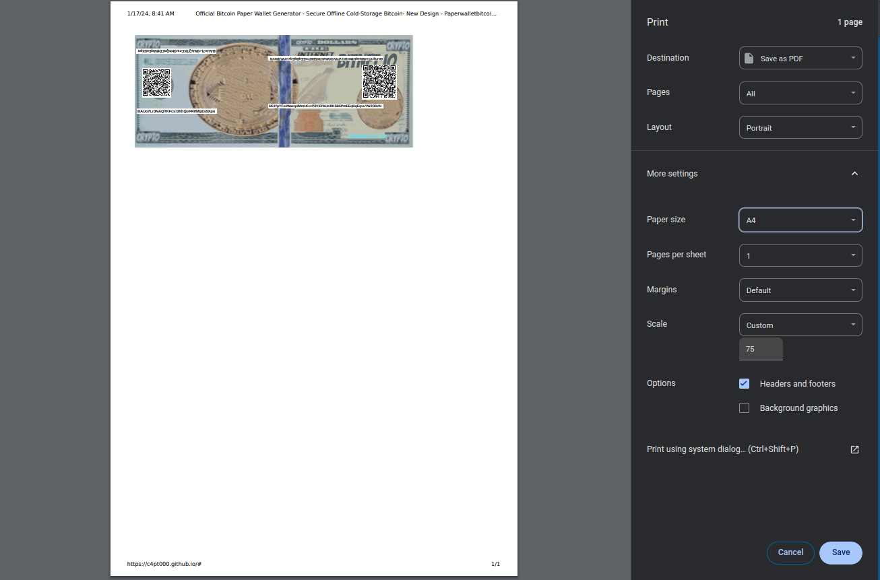Click the Print heading text
The image size is (880, 580).
(x=658, y=22)
